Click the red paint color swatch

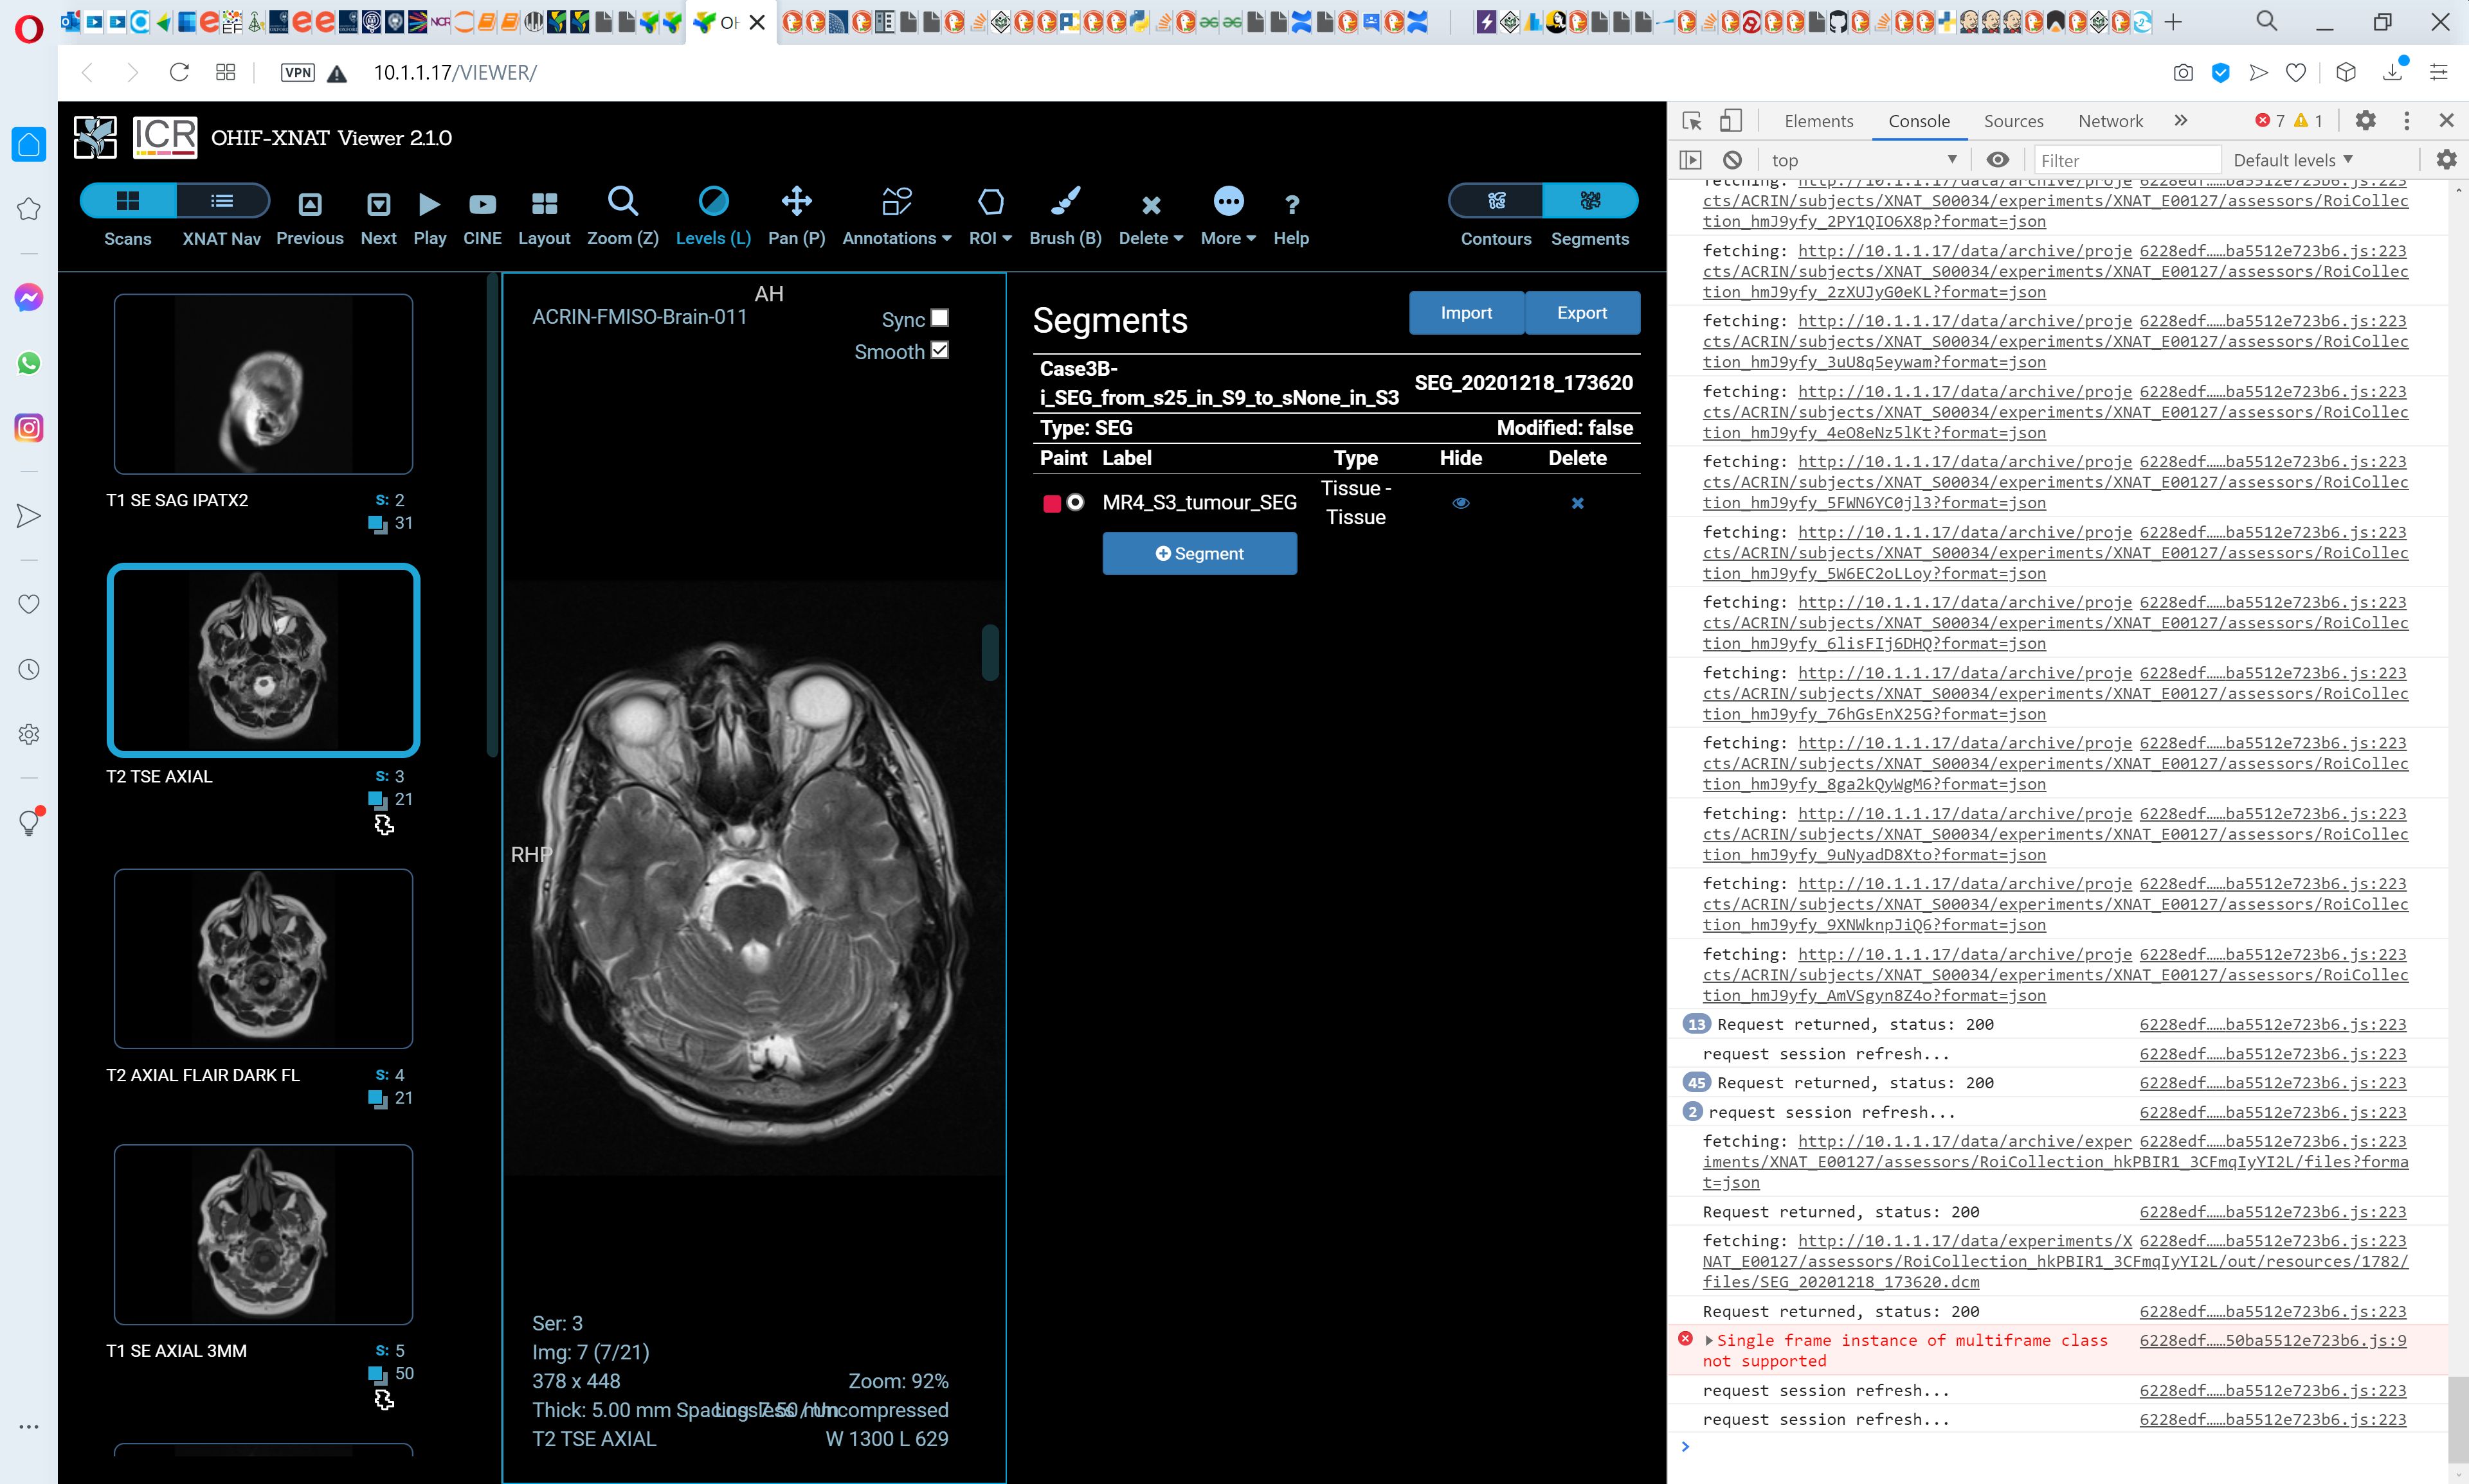(1052, 503)
